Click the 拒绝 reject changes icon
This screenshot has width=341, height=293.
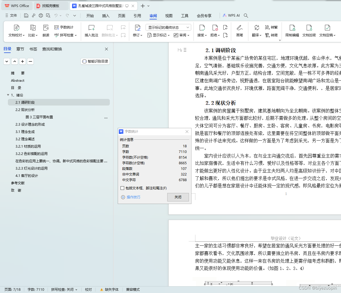pos(215,28)
